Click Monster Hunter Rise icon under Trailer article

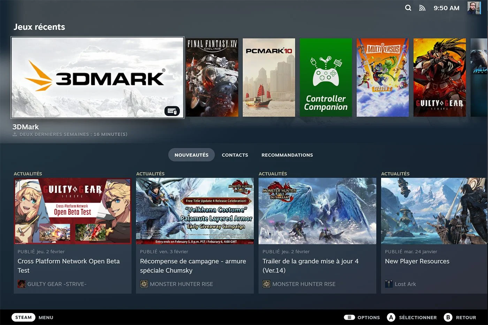click(266, 284)
